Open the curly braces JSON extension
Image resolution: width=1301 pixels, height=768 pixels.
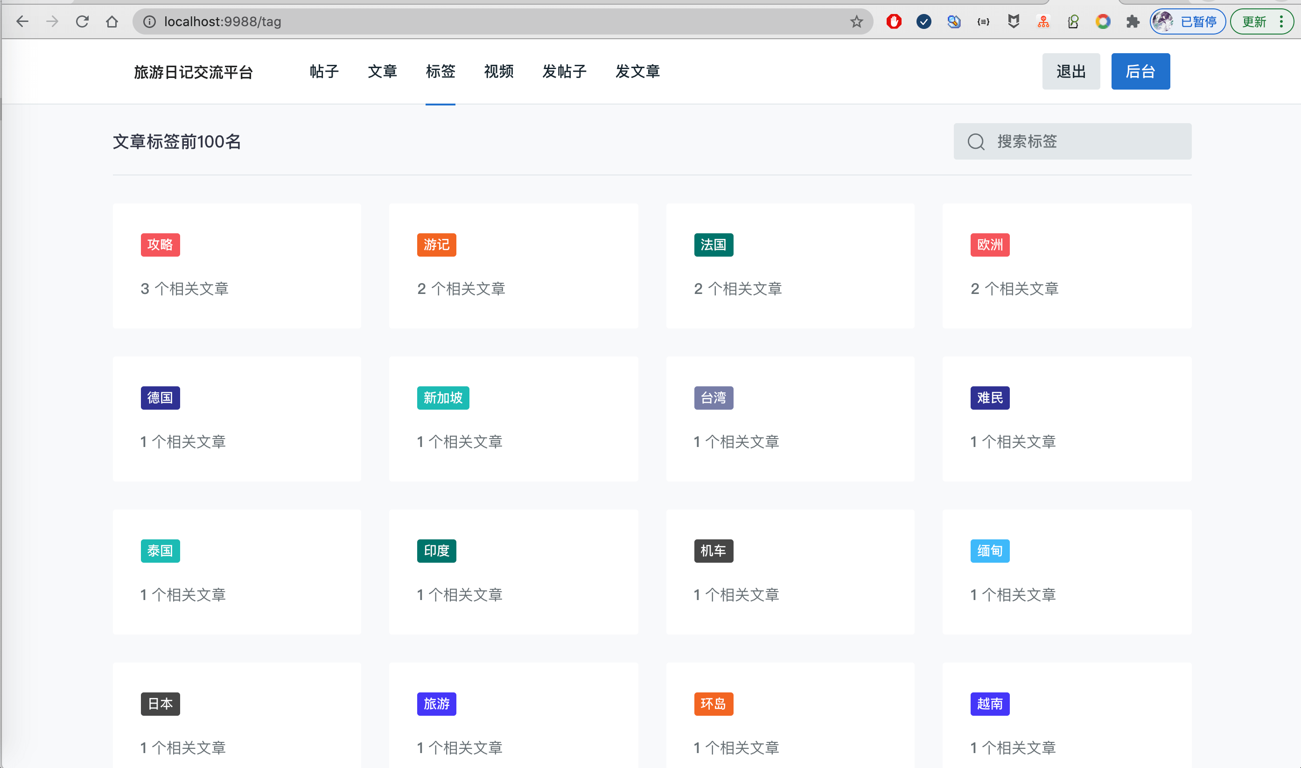983,21
